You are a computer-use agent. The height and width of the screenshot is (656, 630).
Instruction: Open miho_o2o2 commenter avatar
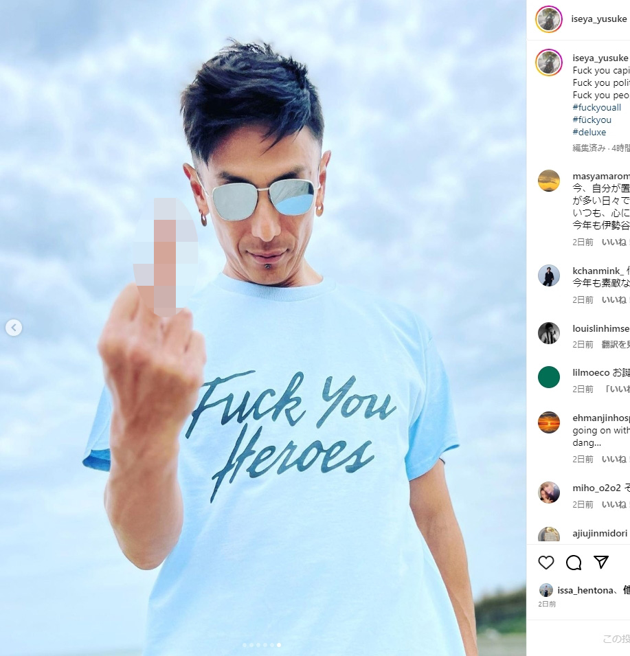(x=548, y=493)
